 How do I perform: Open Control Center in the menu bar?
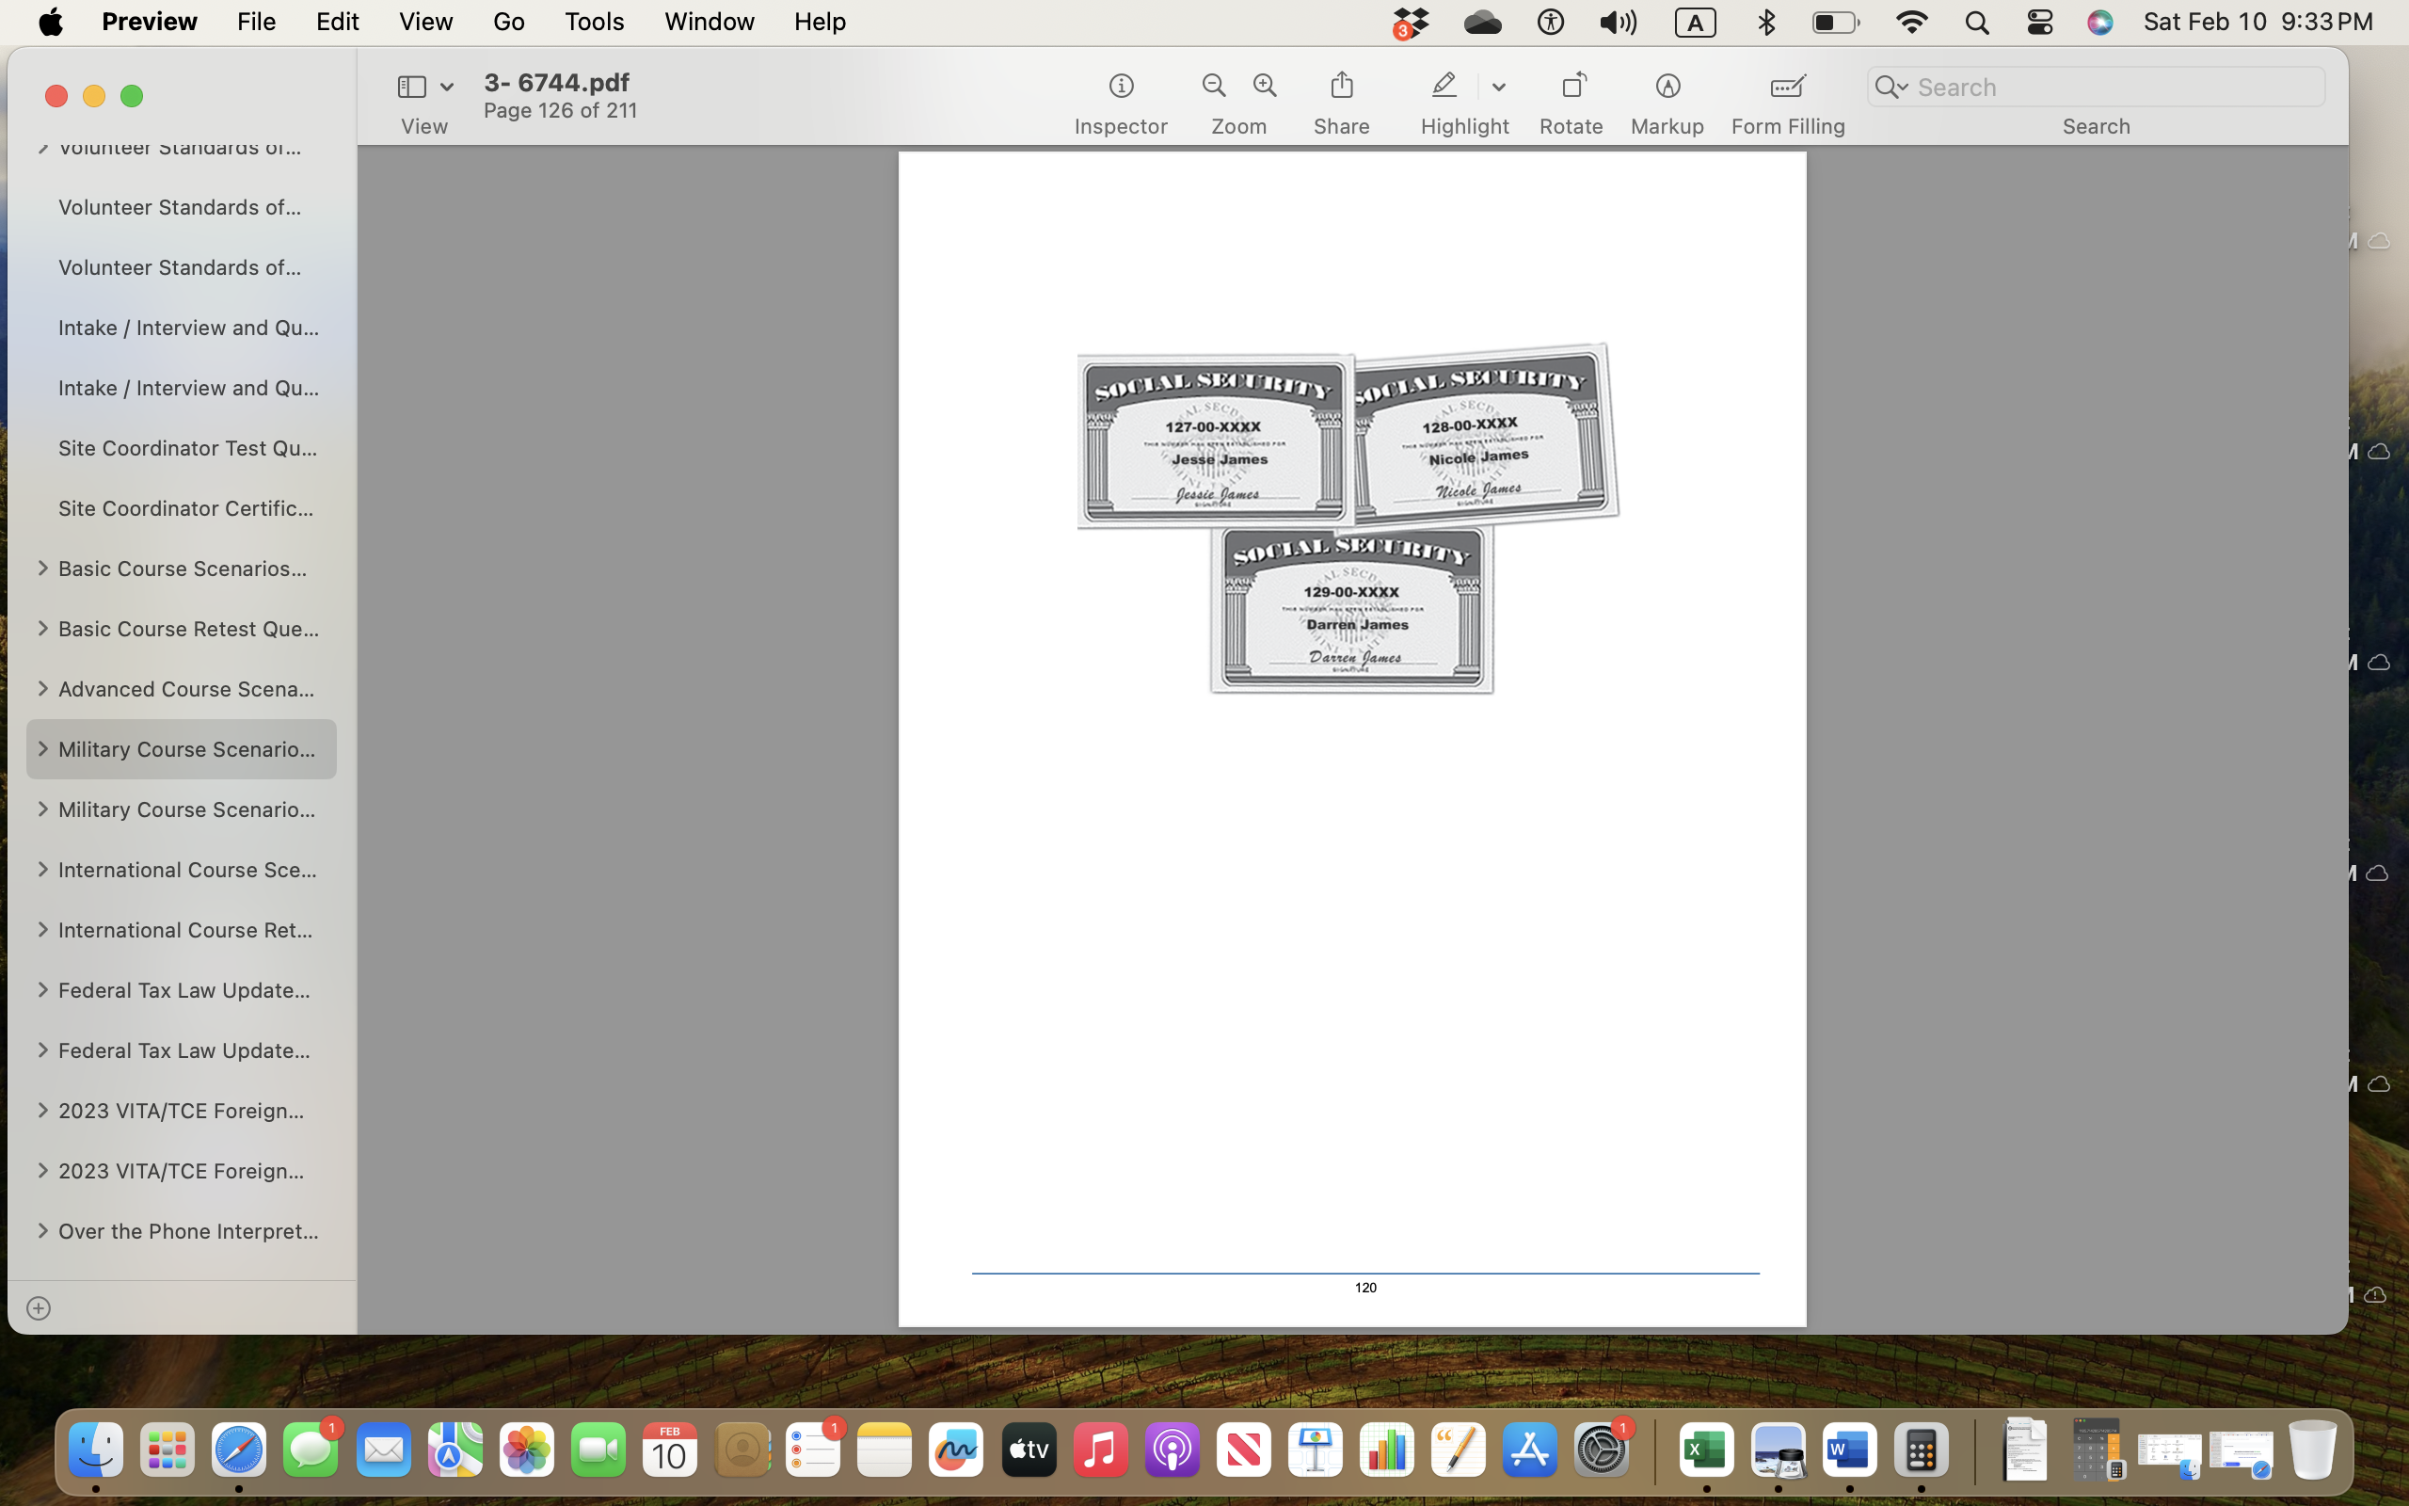pyautogui.click(x=2038, y=22)
